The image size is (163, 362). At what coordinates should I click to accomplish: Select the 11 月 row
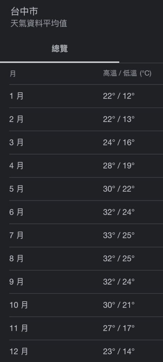[86, 328]
